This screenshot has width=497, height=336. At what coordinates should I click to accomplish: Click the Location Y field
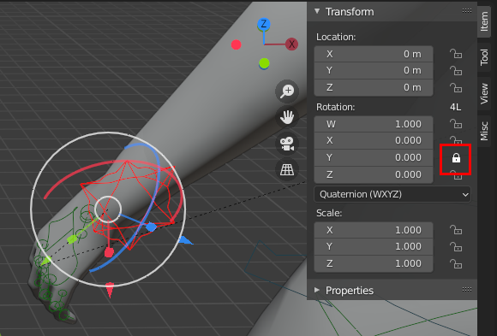point(374,71)
